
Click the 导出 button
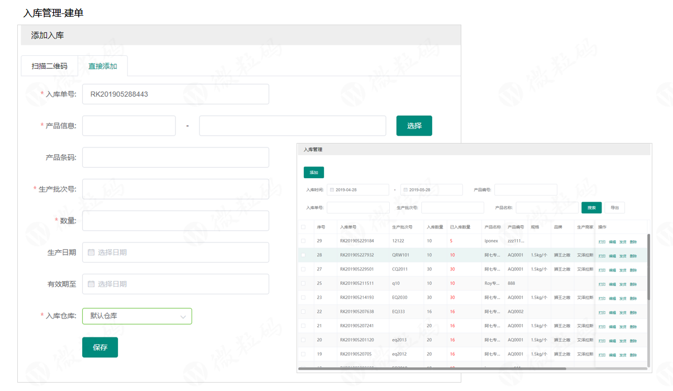(x=614, y=208)
